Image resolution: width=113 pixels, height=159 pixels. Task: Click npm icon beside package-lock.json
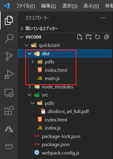tap(37, 136)
